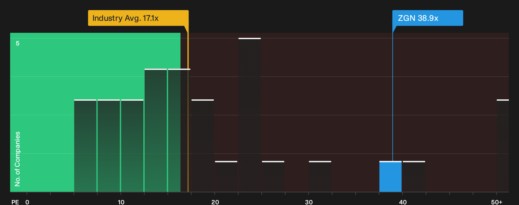The height and width of the screenshot is (205, 519).
Task: Click the short bar at PE 30
Action: click(x=320, y=177)
